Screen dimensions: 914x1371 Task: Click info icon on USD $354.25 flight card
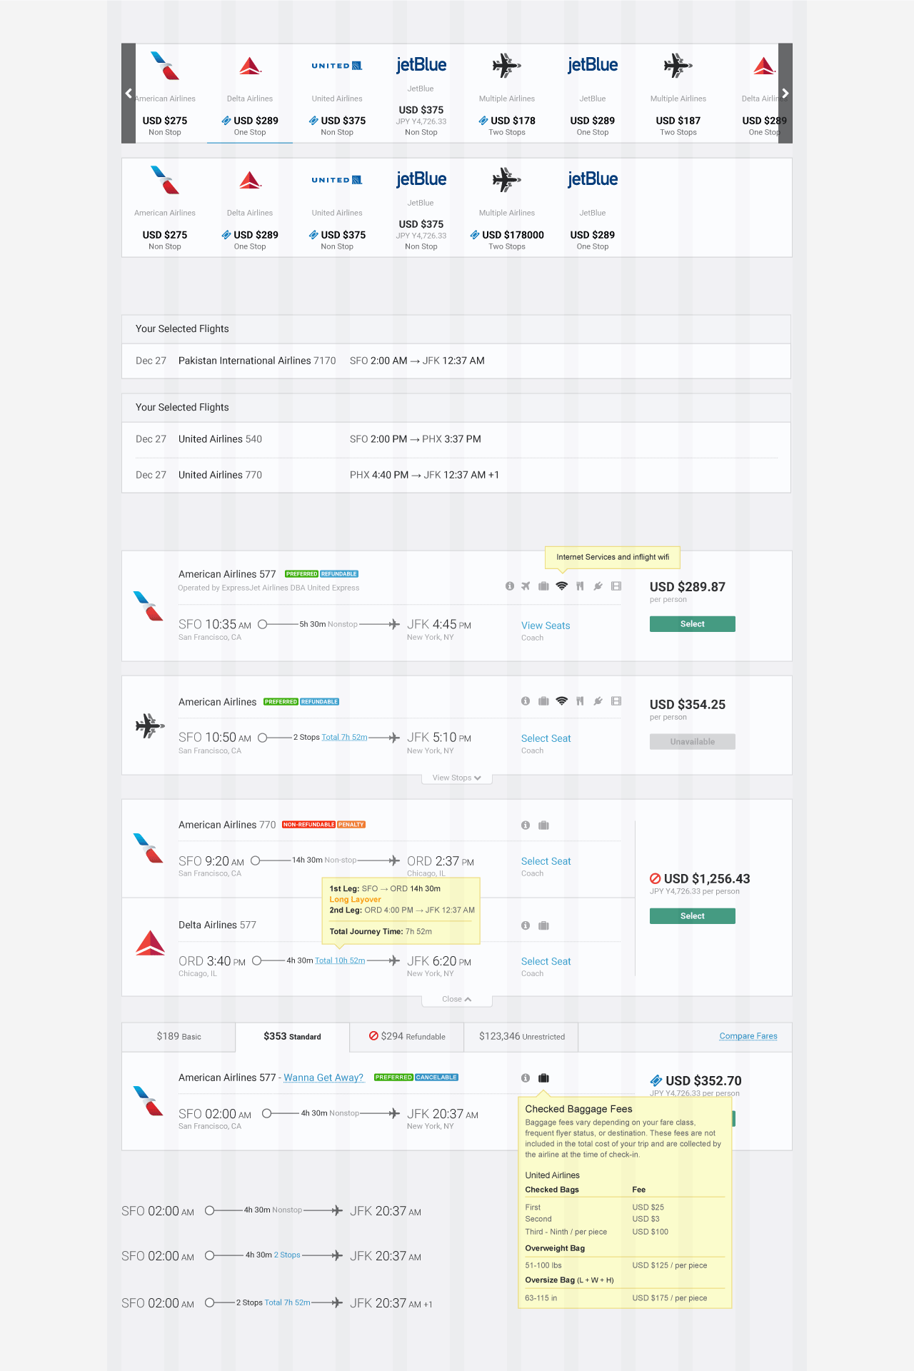[x=526, y=701]
